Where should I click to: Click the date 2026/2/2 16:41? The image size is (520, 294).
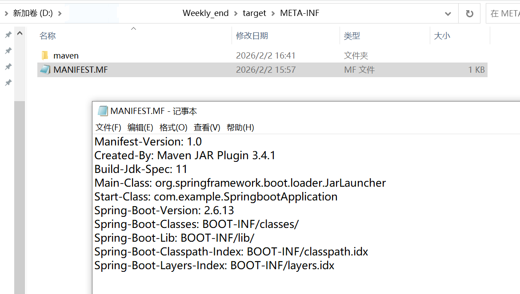tap(266, 55)
